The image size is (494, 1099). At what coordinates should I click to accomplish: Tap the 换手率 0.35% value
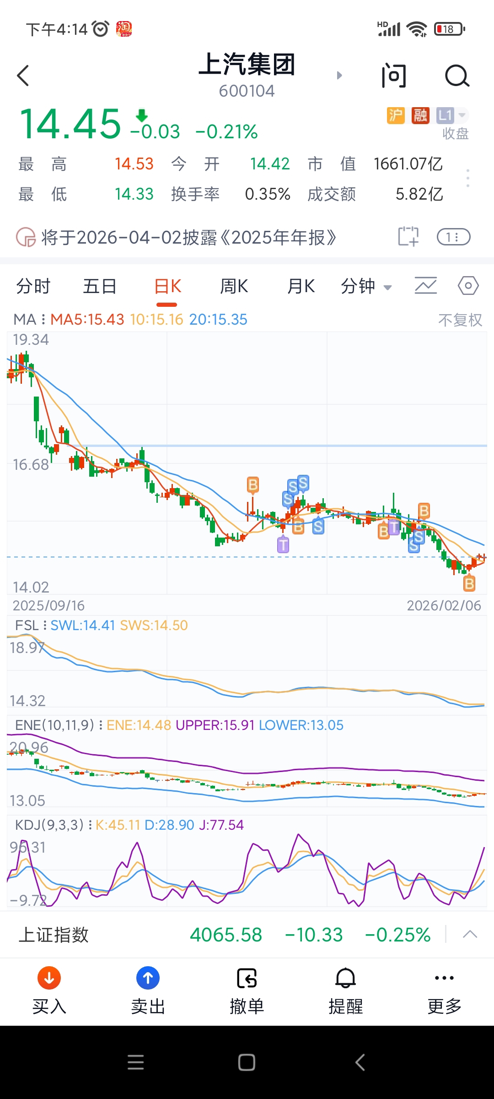point(268,194)
